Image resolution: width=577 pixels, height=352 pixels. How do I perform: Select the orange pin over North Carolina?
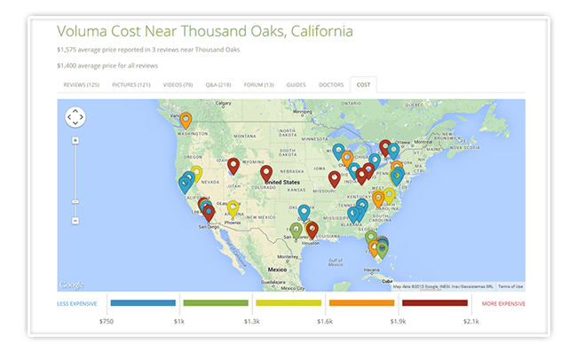[x=378, y=199]
